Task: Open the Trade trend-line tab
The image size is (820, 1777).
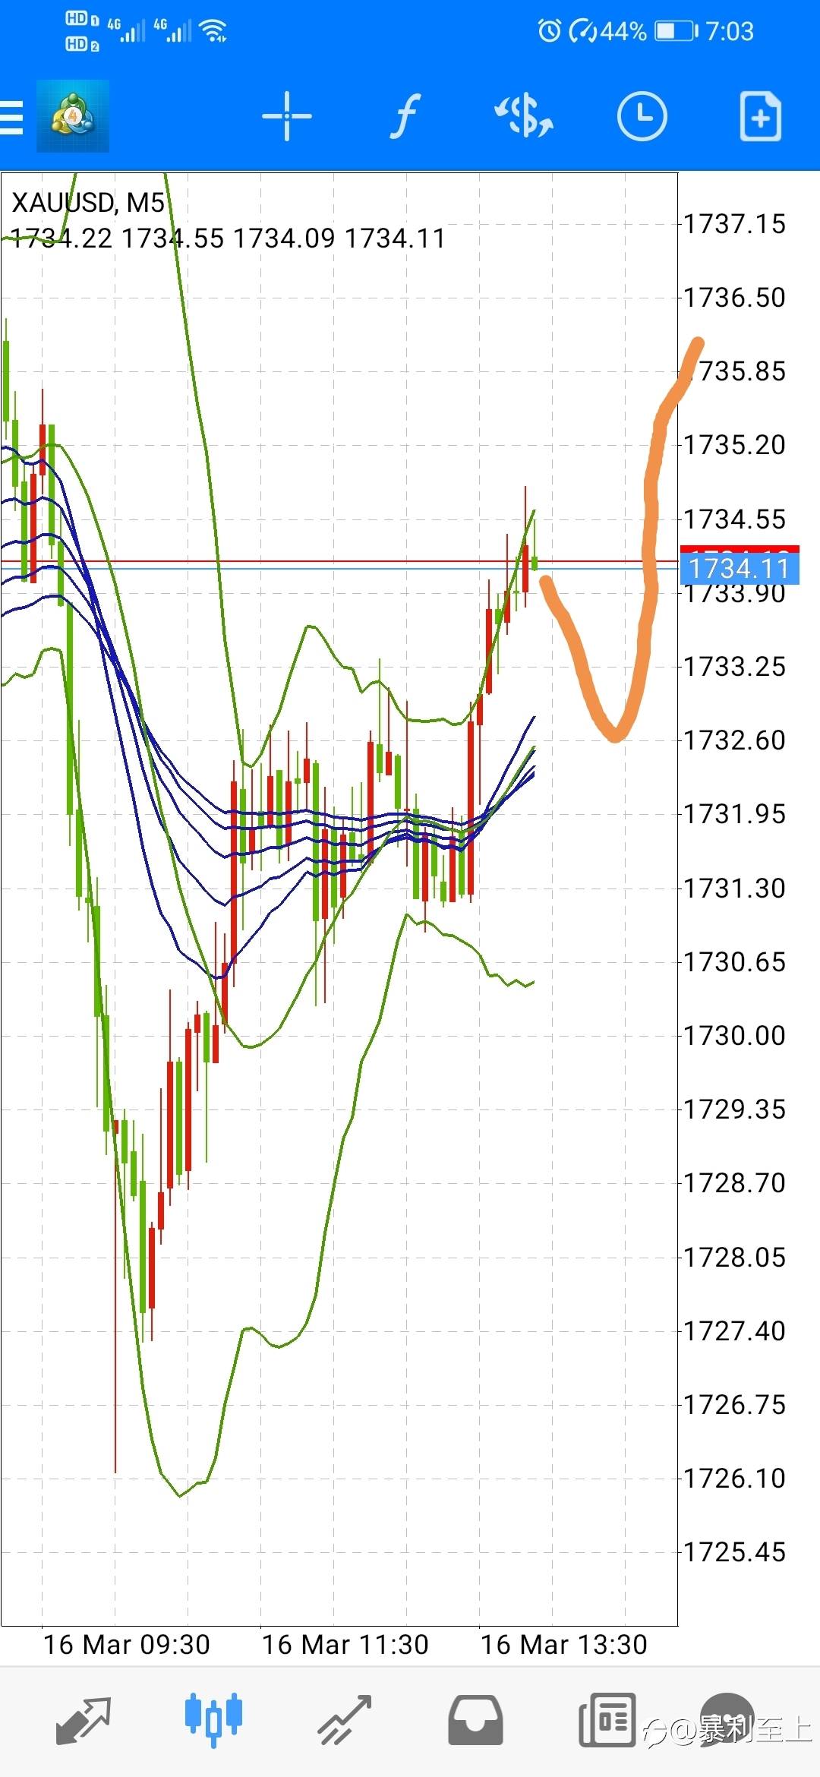Action: 344,1719
